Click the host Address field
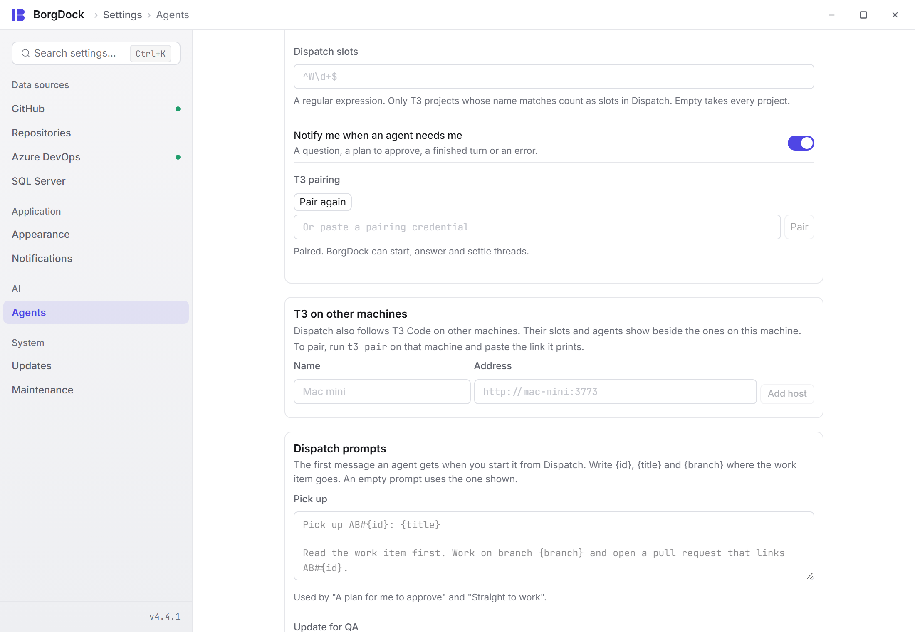 click(x=615, y=392)
